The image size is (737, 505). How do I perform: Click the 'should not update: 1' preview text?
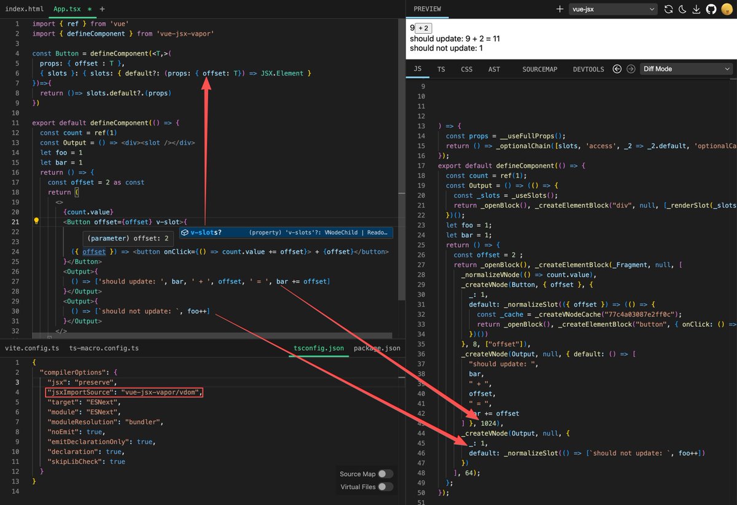point(446,48)
